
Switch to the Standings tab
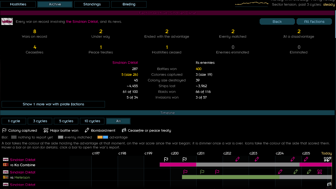coord(92,4)
